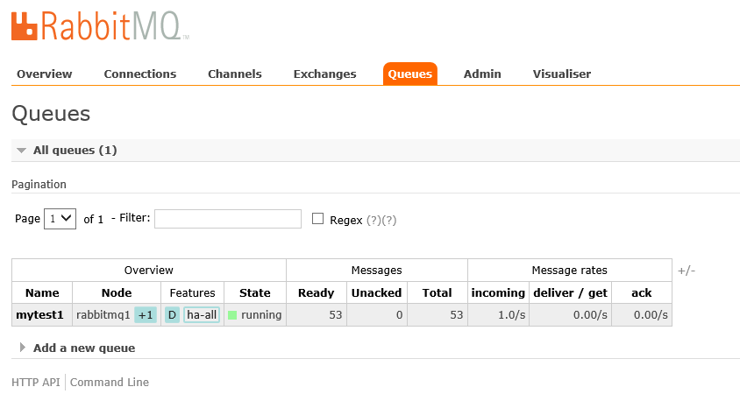This screenshot has height=401, width=740.
Task: Go to the Connections tab
Action: click(140, 74)
